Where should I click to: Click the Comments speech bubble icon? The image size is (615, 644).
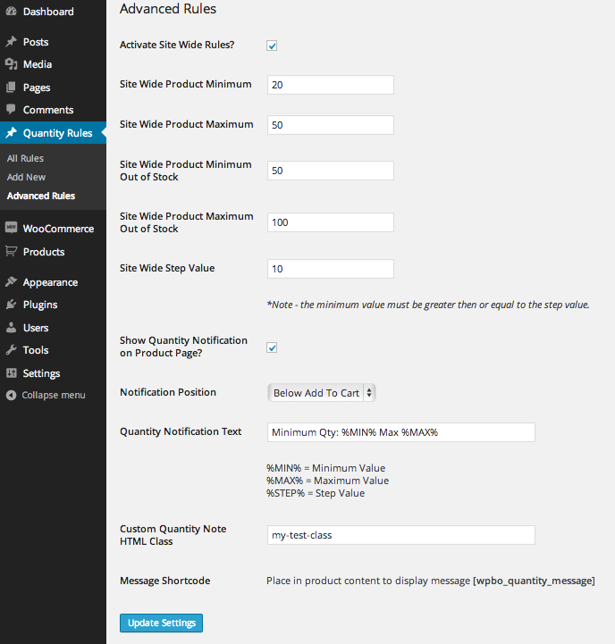point(11,110)
